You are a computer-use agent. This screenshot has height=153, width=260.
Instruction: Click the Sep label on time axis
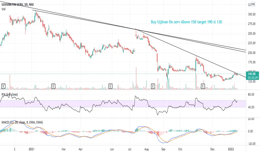tap(163, 149)
